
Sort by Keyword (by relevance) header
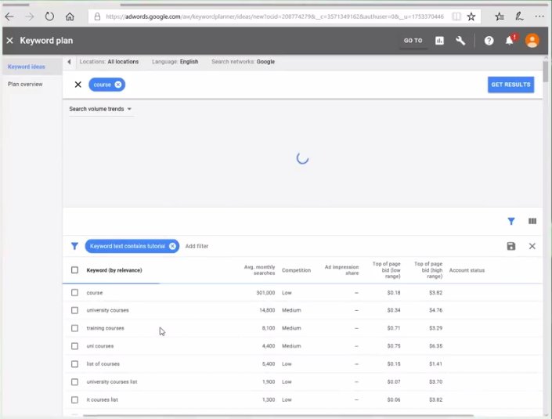pos(114,270)
